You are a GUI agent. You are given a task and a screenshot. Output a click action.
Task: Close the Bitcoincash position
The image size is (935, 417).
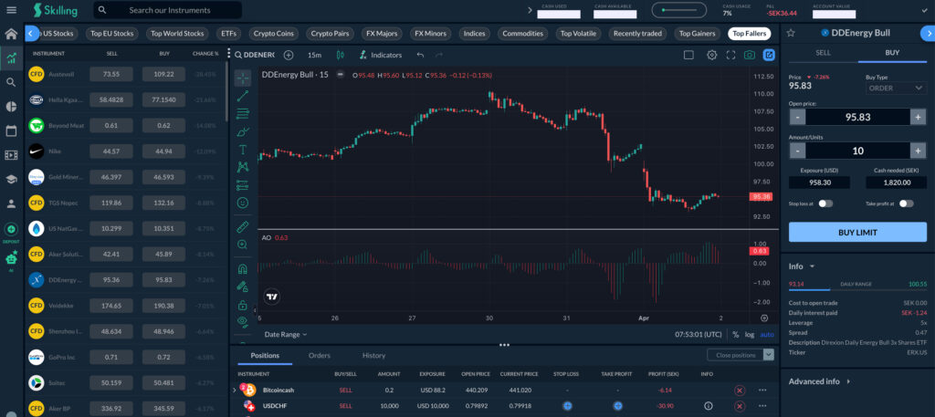(740, 390)
